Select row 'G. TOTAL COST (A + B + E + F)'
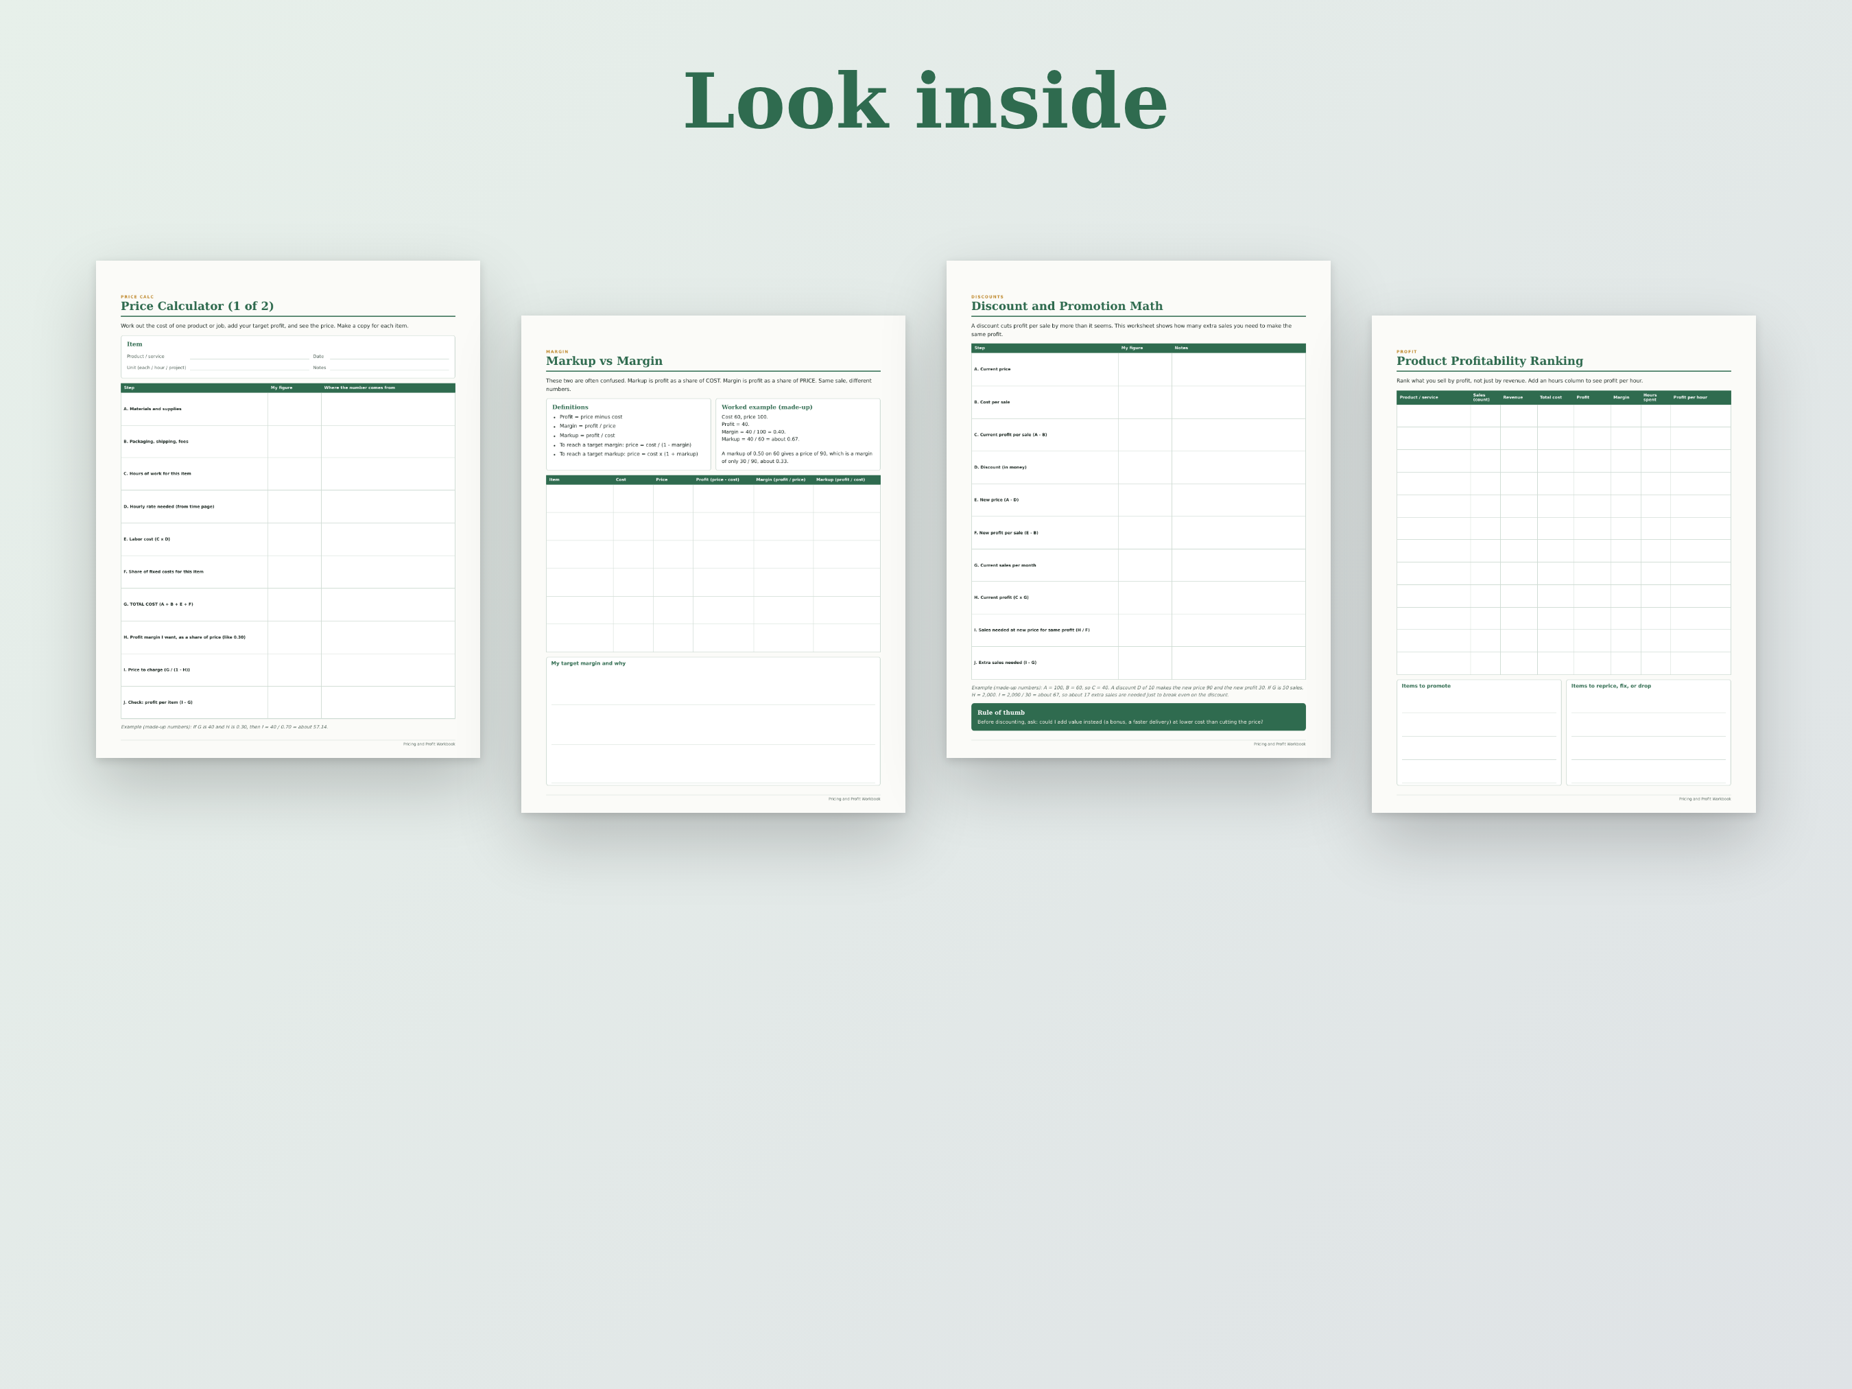 pyautogui.click(x=288, y=604)
